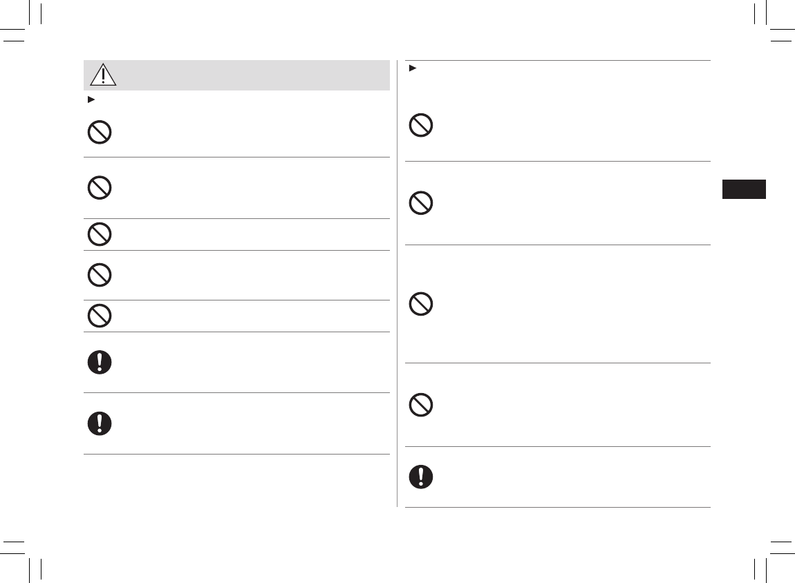Click the arrow bullet below the gray warning header
Screen dimensions: 795x583
pyautogui.click(x=88, y=99)
